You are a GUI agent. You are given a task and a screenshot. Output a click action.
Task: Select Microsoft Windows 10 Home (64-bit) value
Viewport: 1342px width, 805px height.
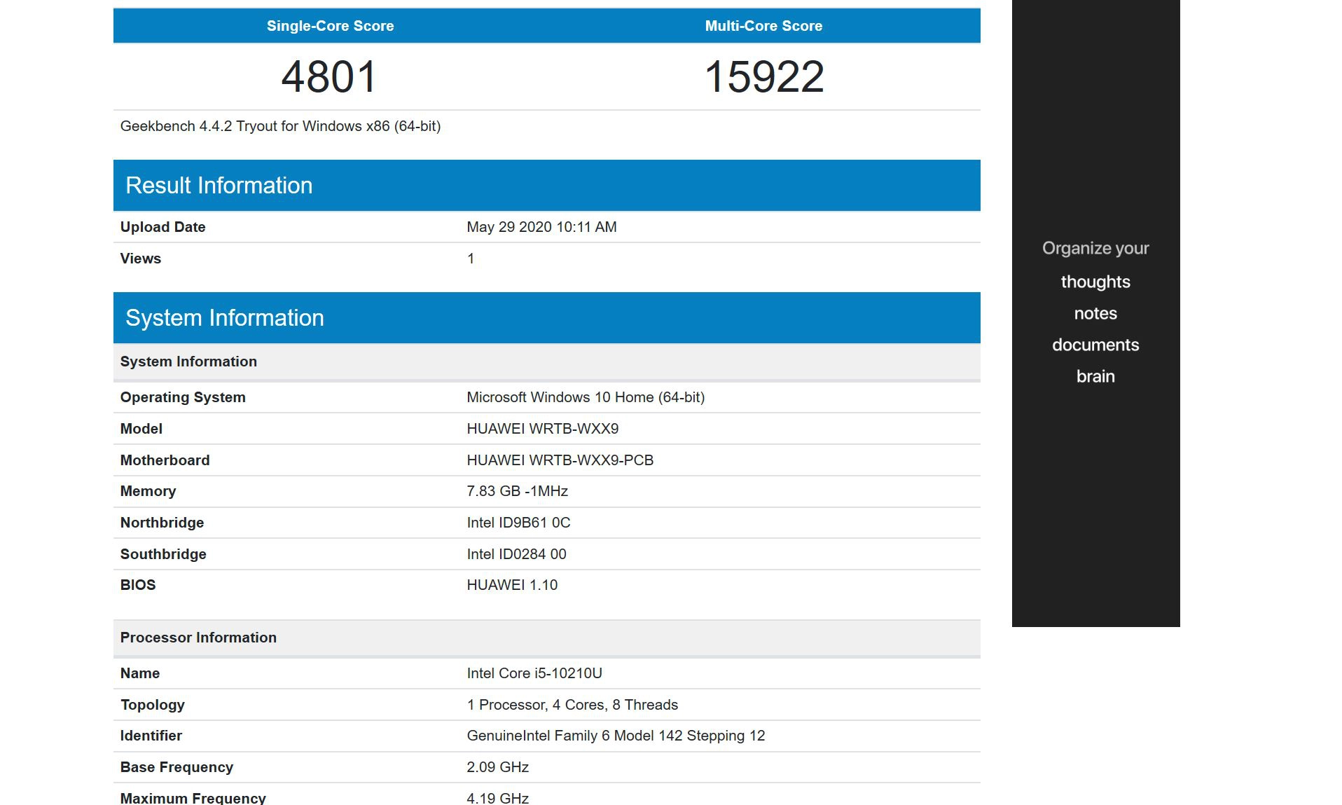coord(586,397)
